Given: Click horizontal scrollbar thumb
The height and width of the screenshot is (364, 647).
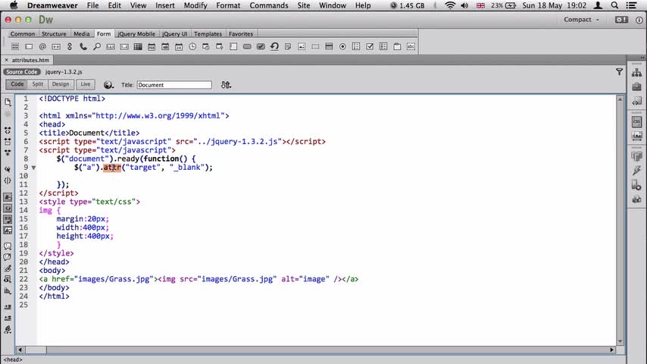Looking at the screenshot, I should (36, 350).
